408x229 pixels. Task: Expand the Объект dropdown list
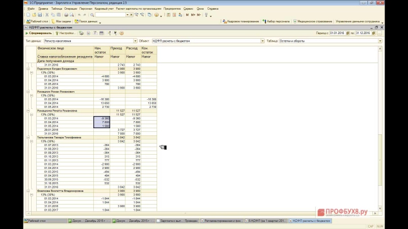click(263, 41)
